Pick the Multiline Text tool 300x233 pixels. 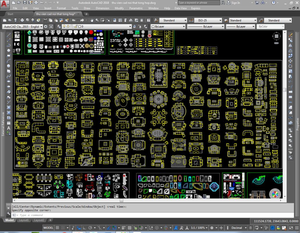click(9, 128)
